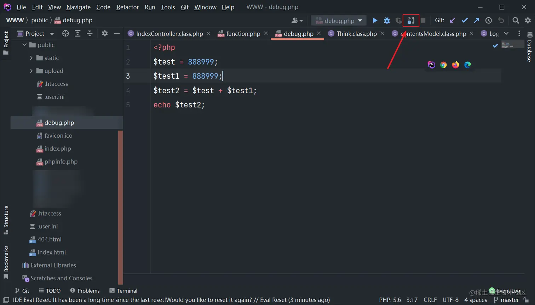The height and width of the screenshot is (305, 535).
Task: Open file in Firefox browser icon
Action: [x=455, y=65]
